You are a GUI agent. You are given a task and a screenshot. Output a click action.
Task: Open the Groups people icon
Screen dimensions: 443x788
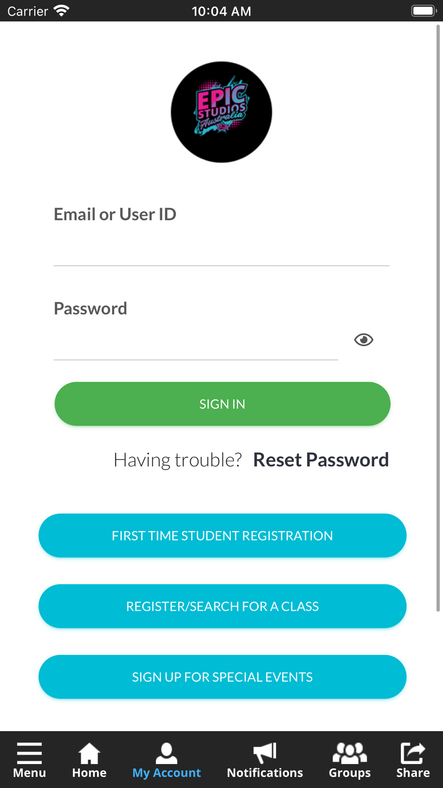tap(350, 753)
